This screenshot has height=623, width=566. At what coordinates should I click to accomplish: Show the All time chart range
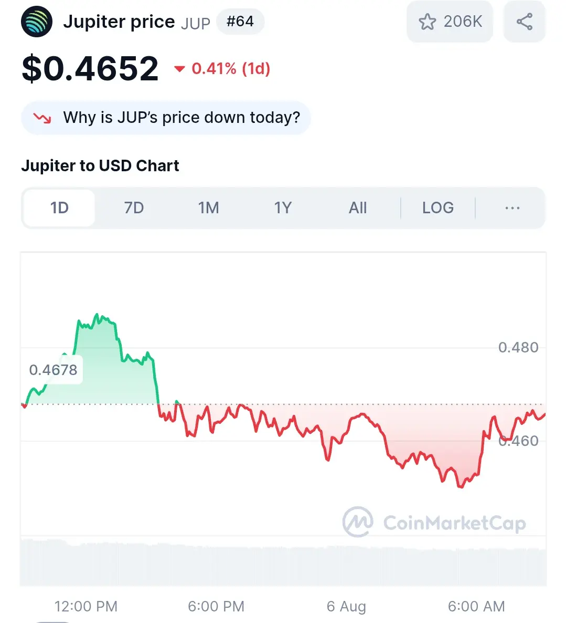tap(357, 208)
